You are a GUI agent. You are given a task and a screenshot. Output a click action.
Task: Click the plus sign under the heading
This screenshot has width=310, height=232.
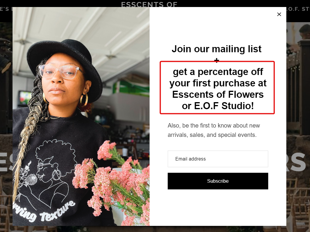[x=217, y=60]
